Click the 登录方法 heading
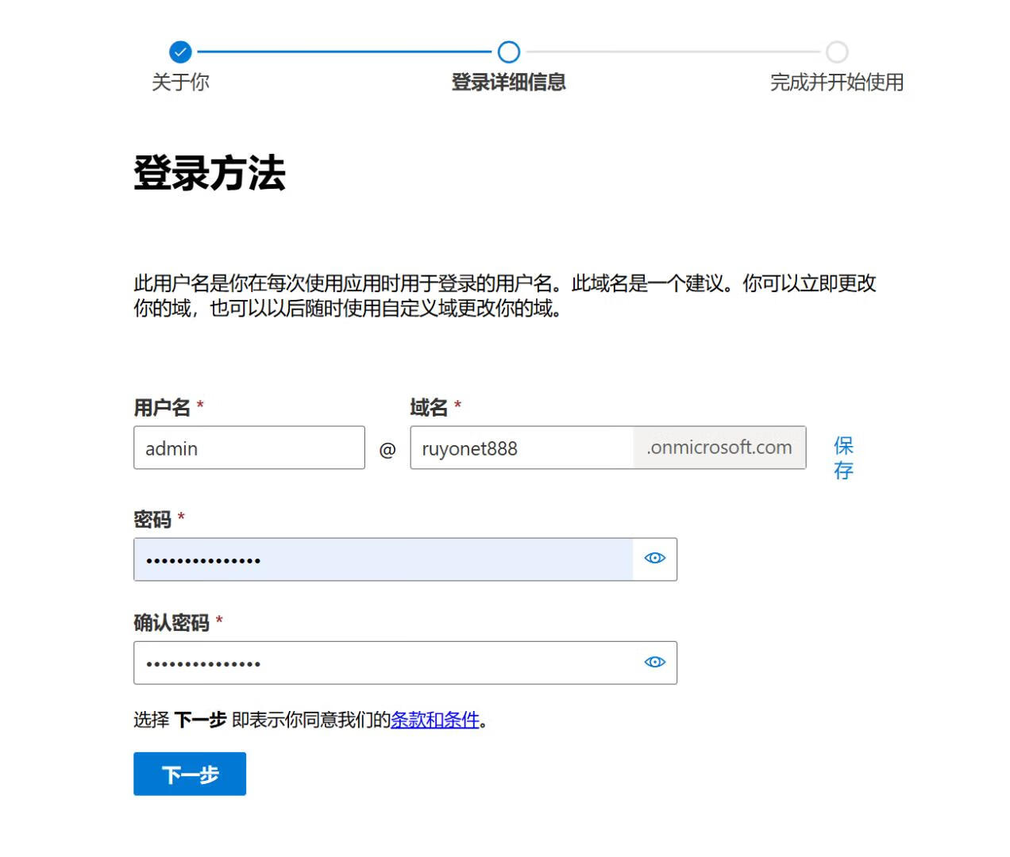 [x=210, y=173]
